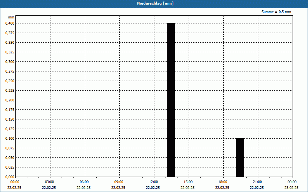Select the 0,275 y-axis value
Screen dimensions: 308x192
10,71
